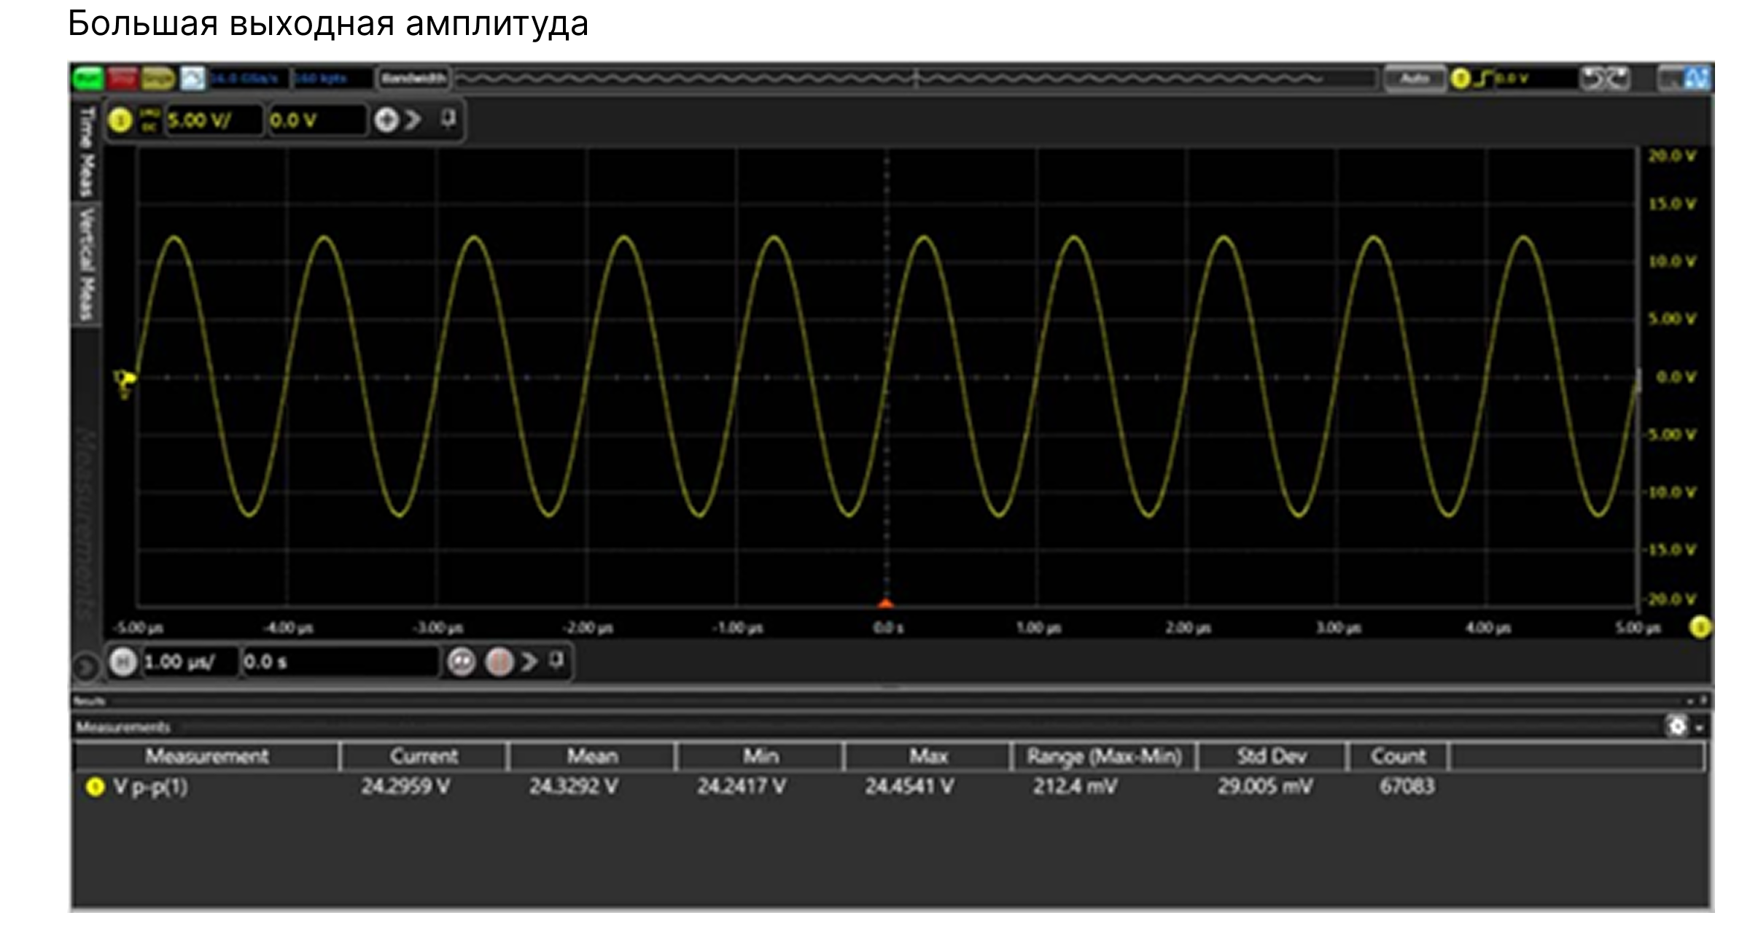
Task: Click the horizontal bar pin icon
Action: click(556, 661)
